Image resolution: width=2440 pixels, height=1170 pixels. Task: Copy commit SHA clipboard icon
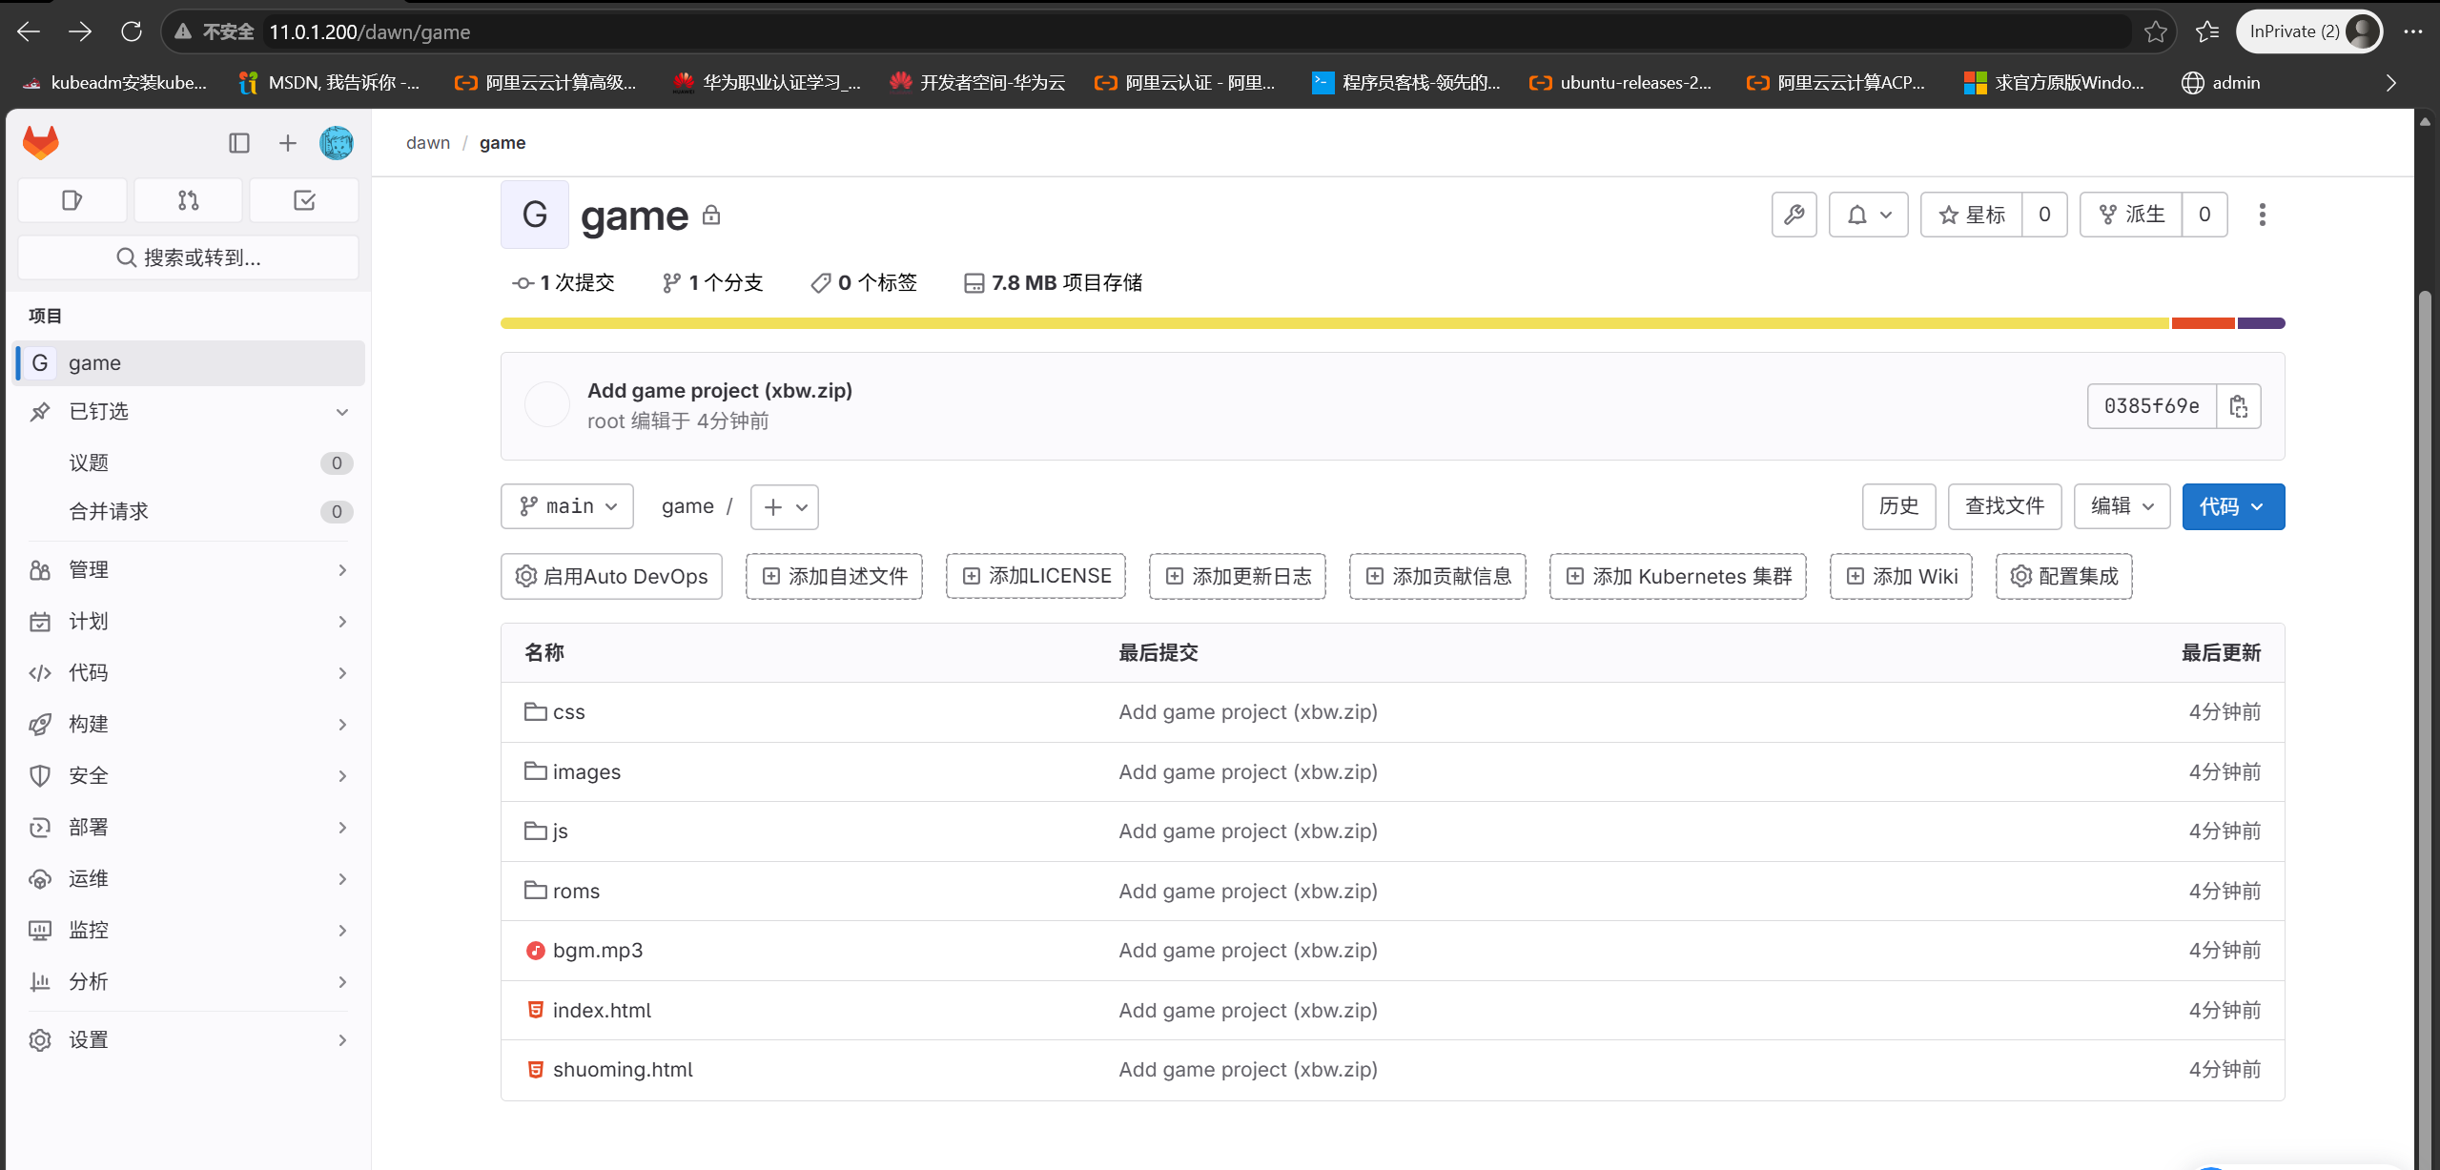[x=2239, y=406]
